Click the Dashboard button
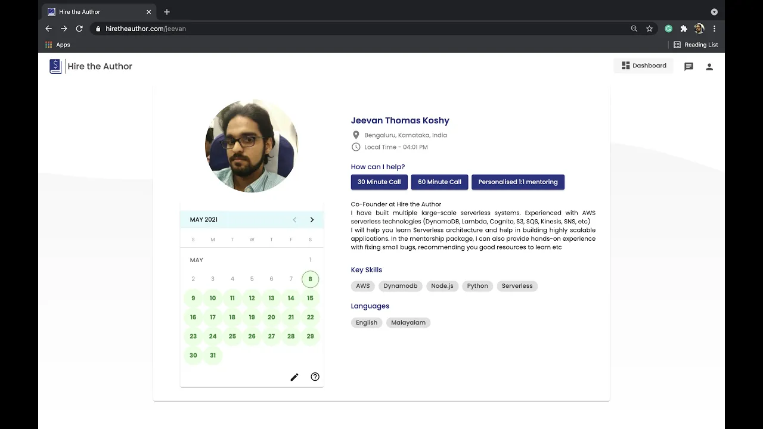 tap(644, 66)
